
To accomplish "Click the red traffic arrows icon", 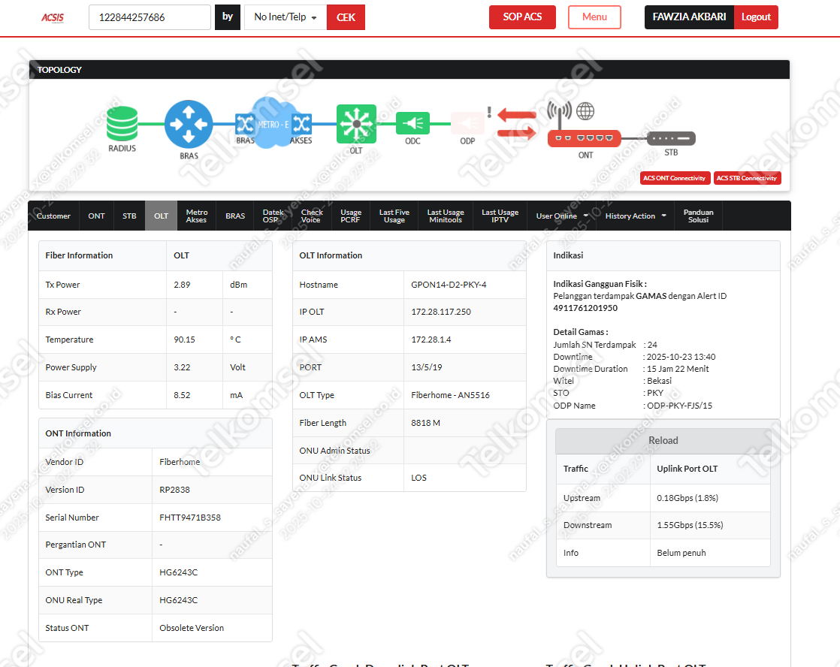I will pyautogui.click(x=517, y=124).
